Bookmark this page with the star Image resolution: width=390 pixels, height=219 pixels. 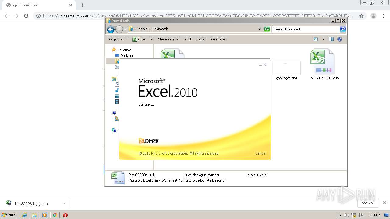[x=361, y=16]
